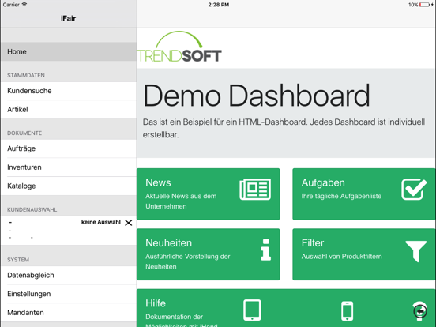Click 'Ausführliche Vorstellung der Neuheiten' text
Screen dimensions: 436x327
point(188,261)
